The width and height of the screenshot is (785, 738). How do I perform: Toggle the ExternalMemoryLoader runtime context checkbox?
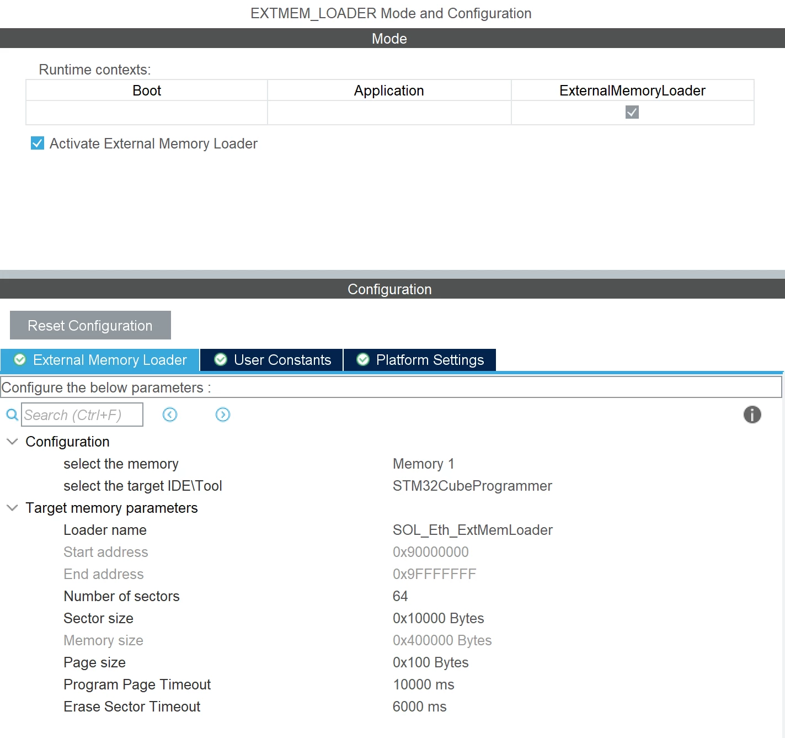click(632, 113)
